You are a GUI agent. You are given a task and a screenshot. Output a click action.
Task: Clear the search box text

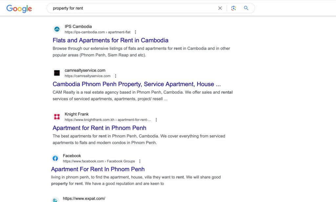tap(220, 8)
